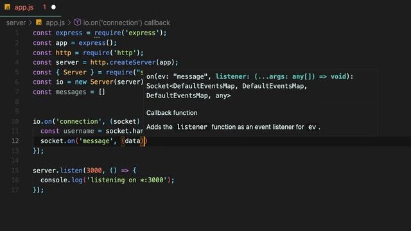Click the problem count 1 on tab
The width and height of the screenshot is (411, 231).
click(44, 7)
